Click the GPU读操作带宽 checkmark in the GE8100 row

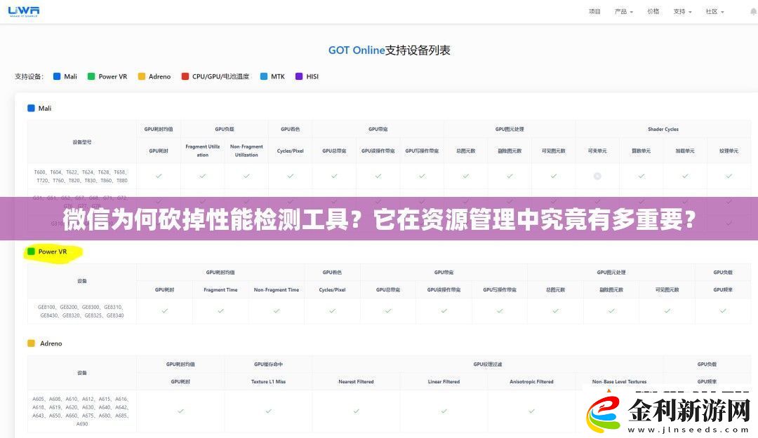coord(444,311)
